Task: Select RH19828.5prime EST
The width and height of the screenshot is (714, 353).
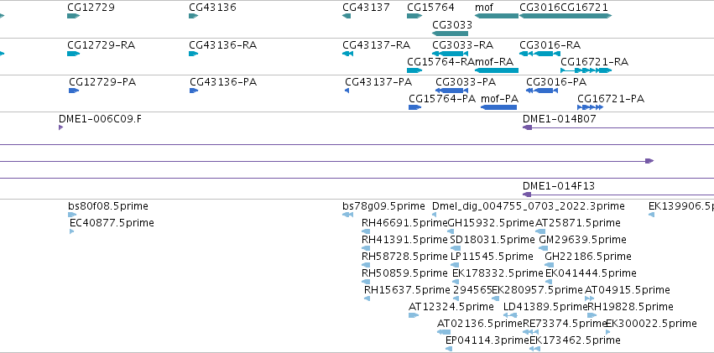Action: (x=592, y=315)
